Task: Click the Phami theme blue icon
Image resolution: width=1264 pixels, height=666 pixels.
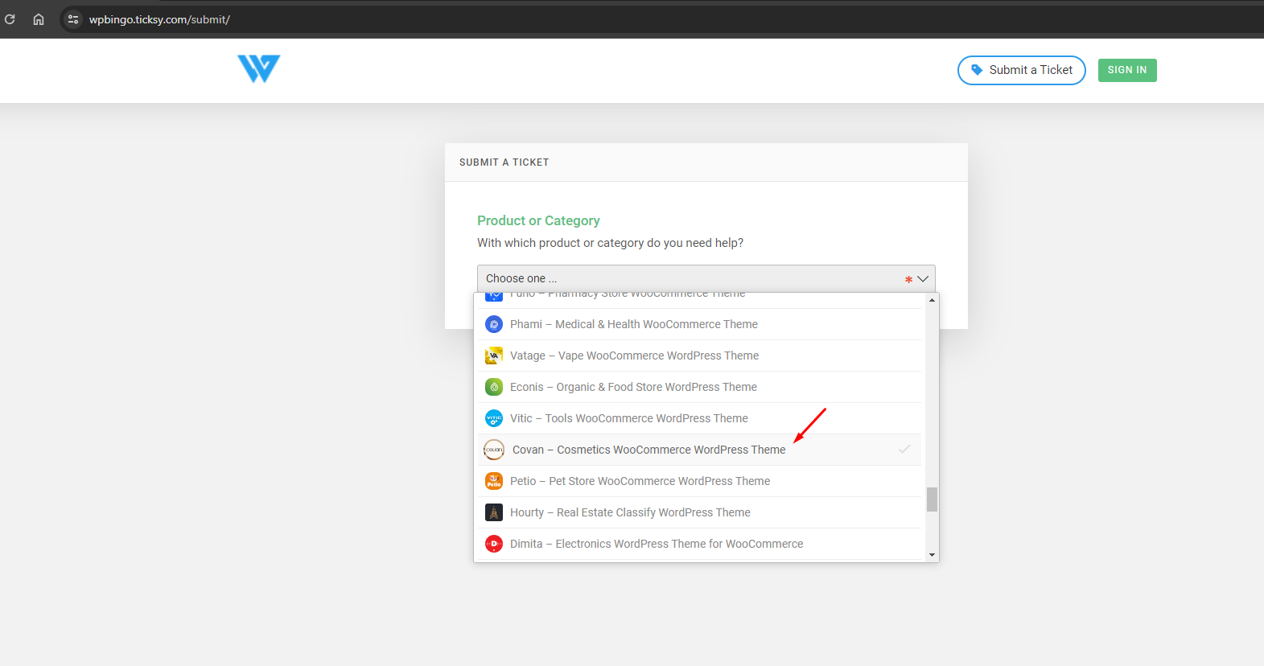Action: click(x=494, y=324)
